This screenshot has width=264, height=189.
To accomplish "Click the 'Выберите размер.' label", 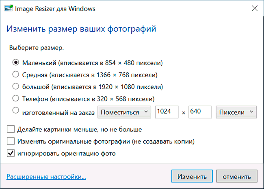I will coord(37,48).
